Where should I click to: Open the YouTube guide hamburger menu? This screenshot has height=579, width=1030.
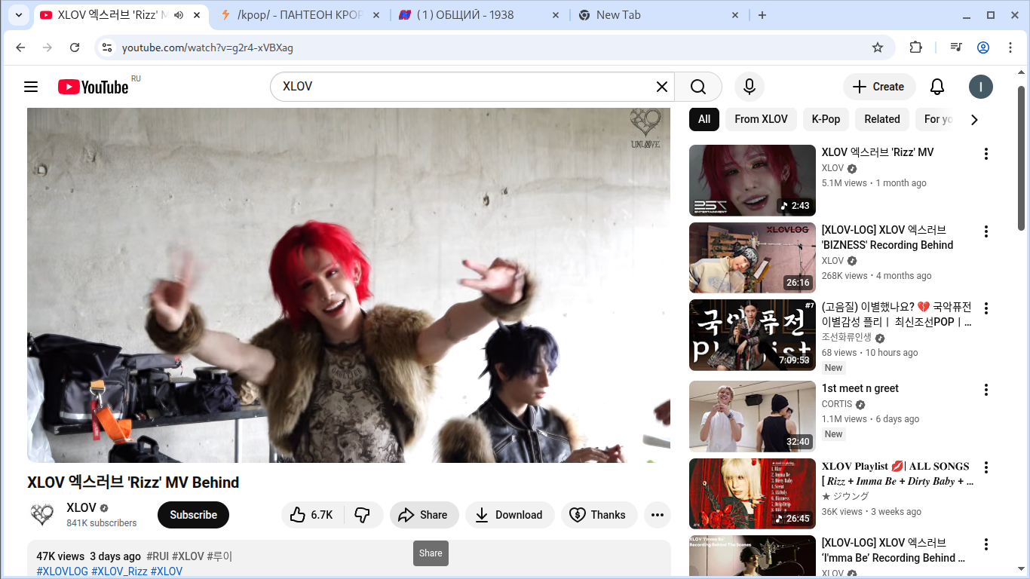coord(31,87)
